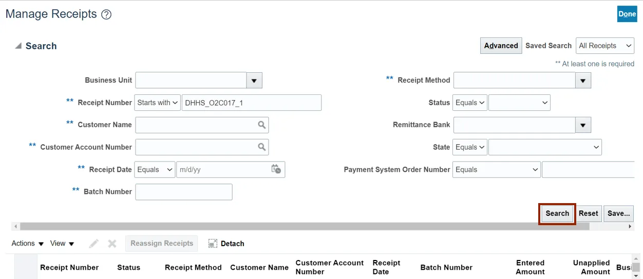Screen dimensions: 643x279
Task: Open the Receipt Date calendar picker
Action: pyautogui.click(x=276, y=169)
